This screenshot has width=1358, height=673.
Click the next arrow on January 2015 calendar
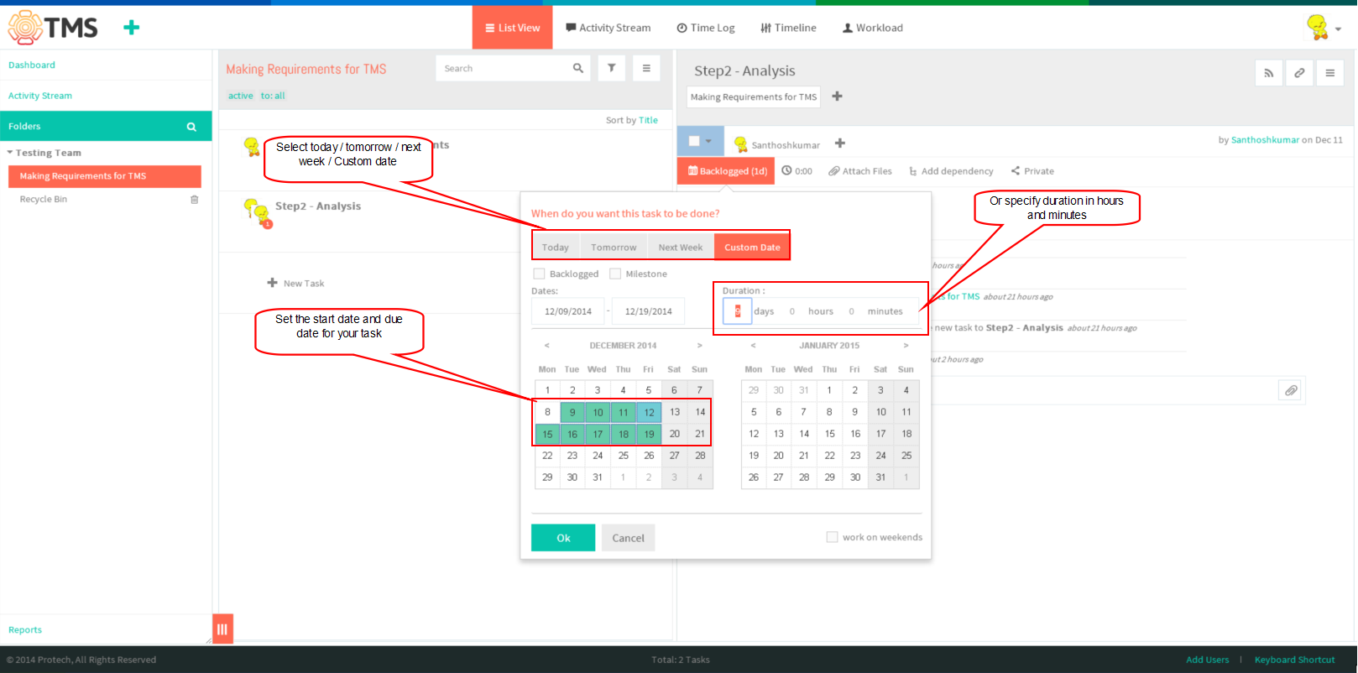click(x=906, y=346)
